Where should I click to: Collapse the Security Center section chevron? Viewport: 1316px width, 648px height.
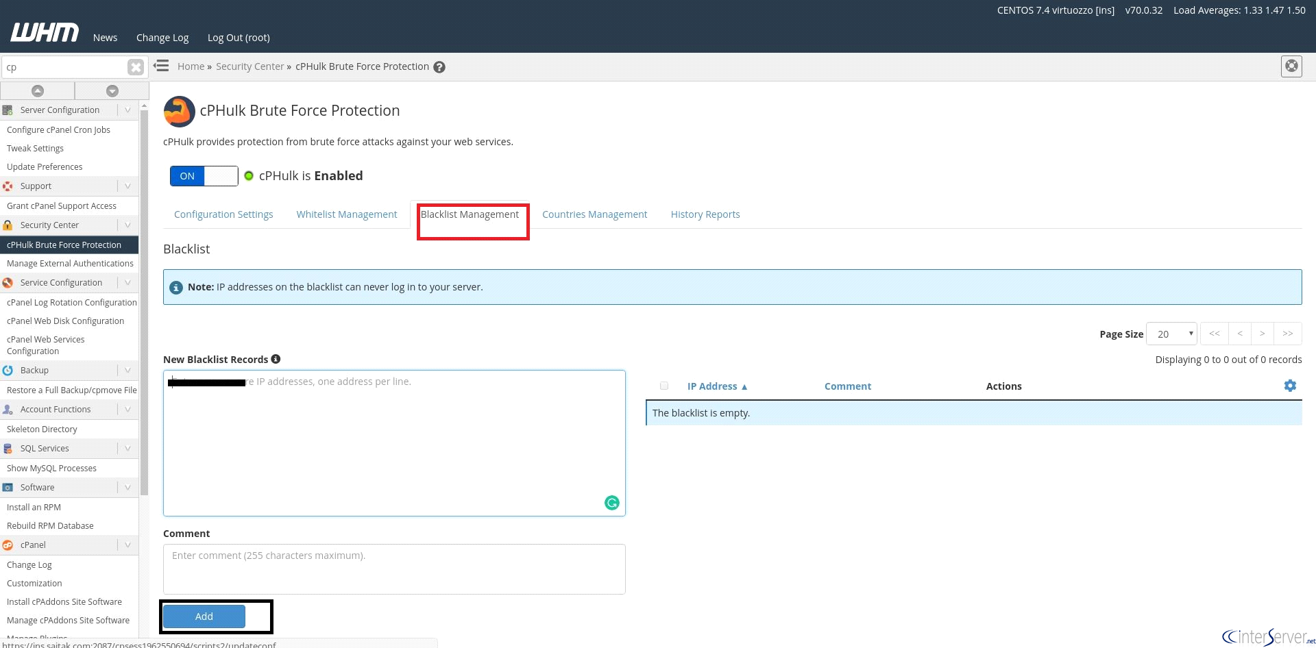click(127, 225)
